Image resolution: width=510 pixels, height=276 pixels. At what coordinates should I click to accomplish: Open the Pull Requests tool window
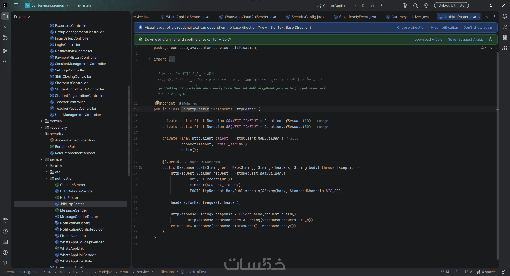(5, 37)
